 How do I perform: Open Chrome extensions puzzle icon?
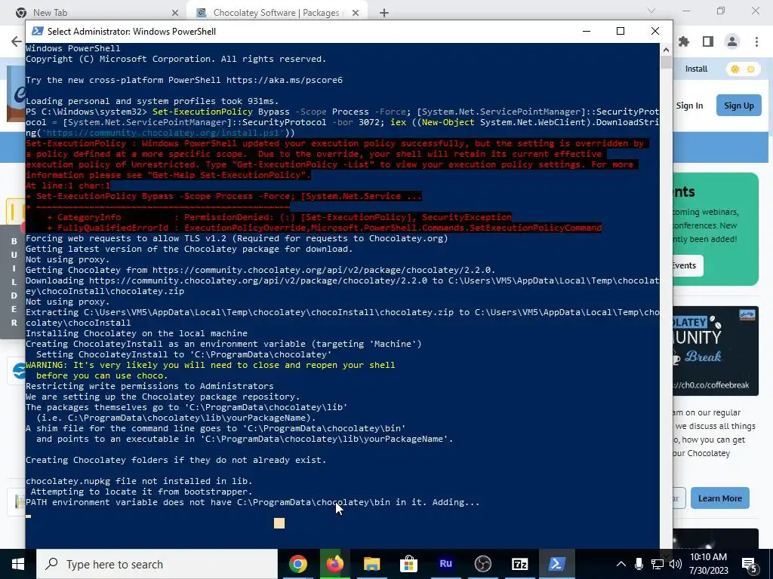[684, 42]
